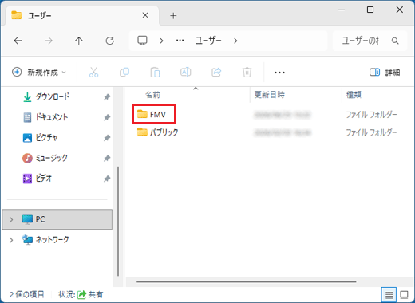
Task: Open ミュージック in the sidebar
Action: (x=52, y=158)
